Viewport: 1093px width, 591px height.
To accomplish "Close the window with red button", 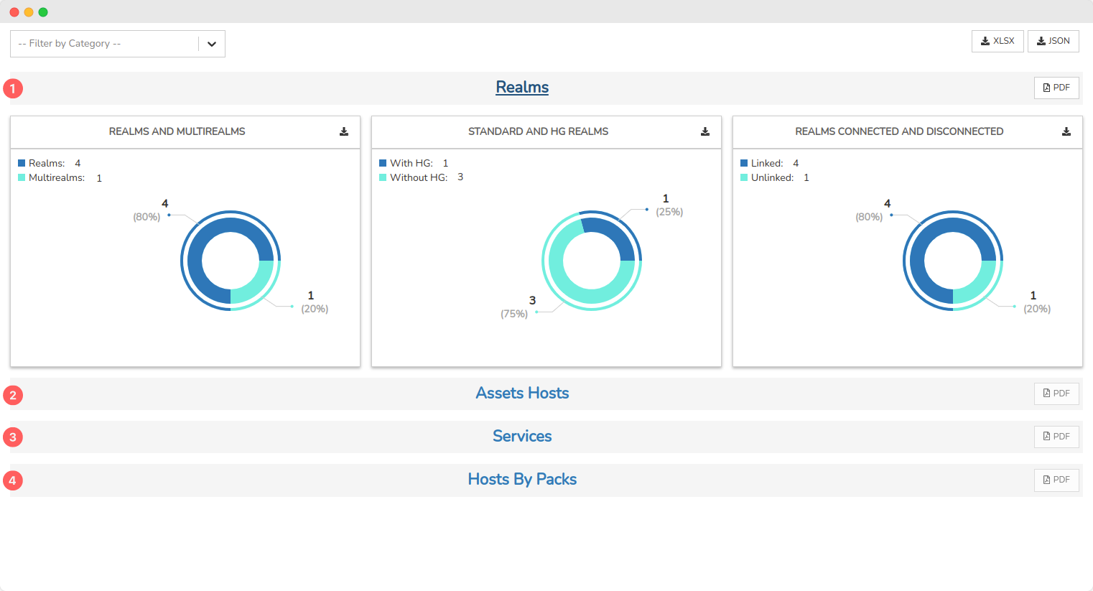I will [14, 12].
